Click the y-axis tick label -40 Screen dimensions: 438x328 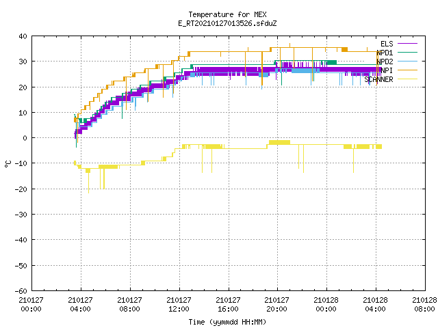click(21, 240)
